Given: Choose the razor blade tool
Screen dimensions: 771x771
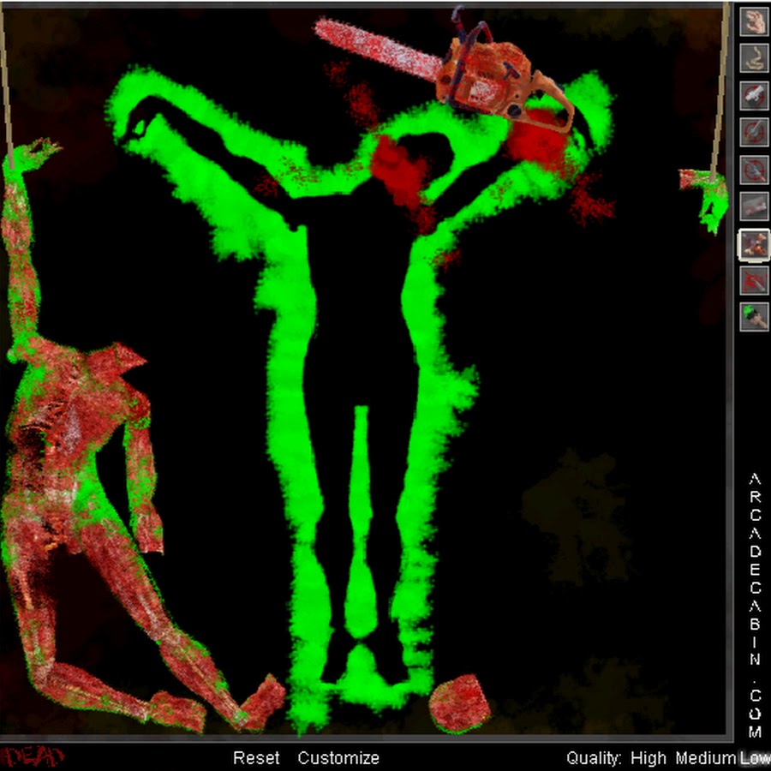Looking at the screenshot, I should [x=754, y=206].
